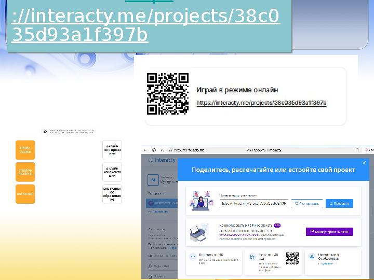Click the community icon in share dialog
Viewport: 374px width, 280px height.
pos(312,257)
